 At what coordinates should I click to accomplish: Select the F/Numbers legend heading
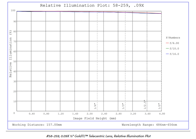point(173,38)
